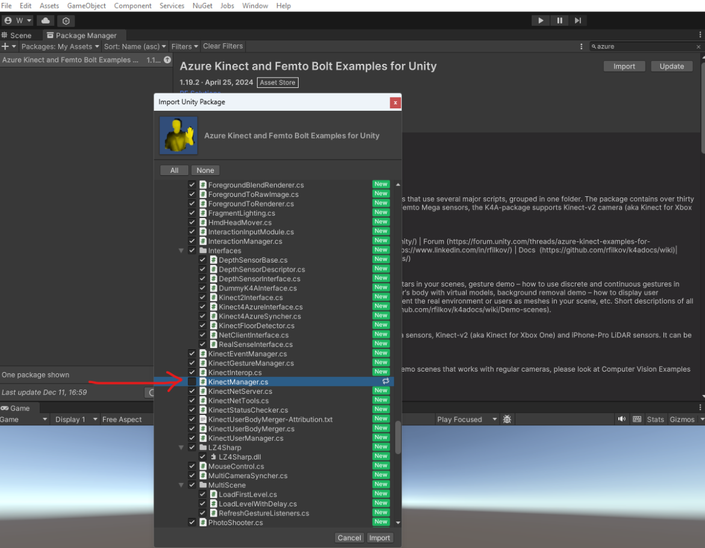Image resolution: width=705 pixels, height=548 pixels.
Task: Click the All selection button
Action: [175, 170]
